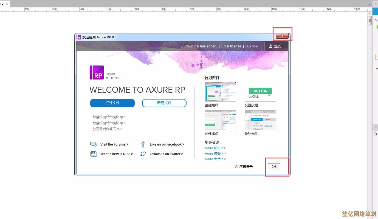Open the 交互按钮 tutorial thumbnail
378x219 pixels.
coord(260,92)
